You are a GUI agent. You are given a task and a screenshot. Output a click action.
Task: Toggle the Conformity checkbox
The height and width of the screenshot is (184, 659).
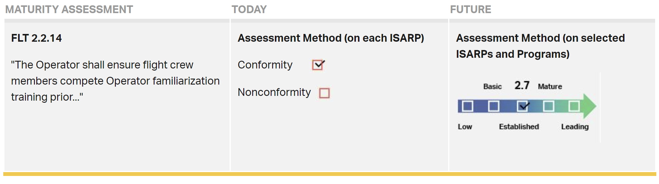(318, 65)
